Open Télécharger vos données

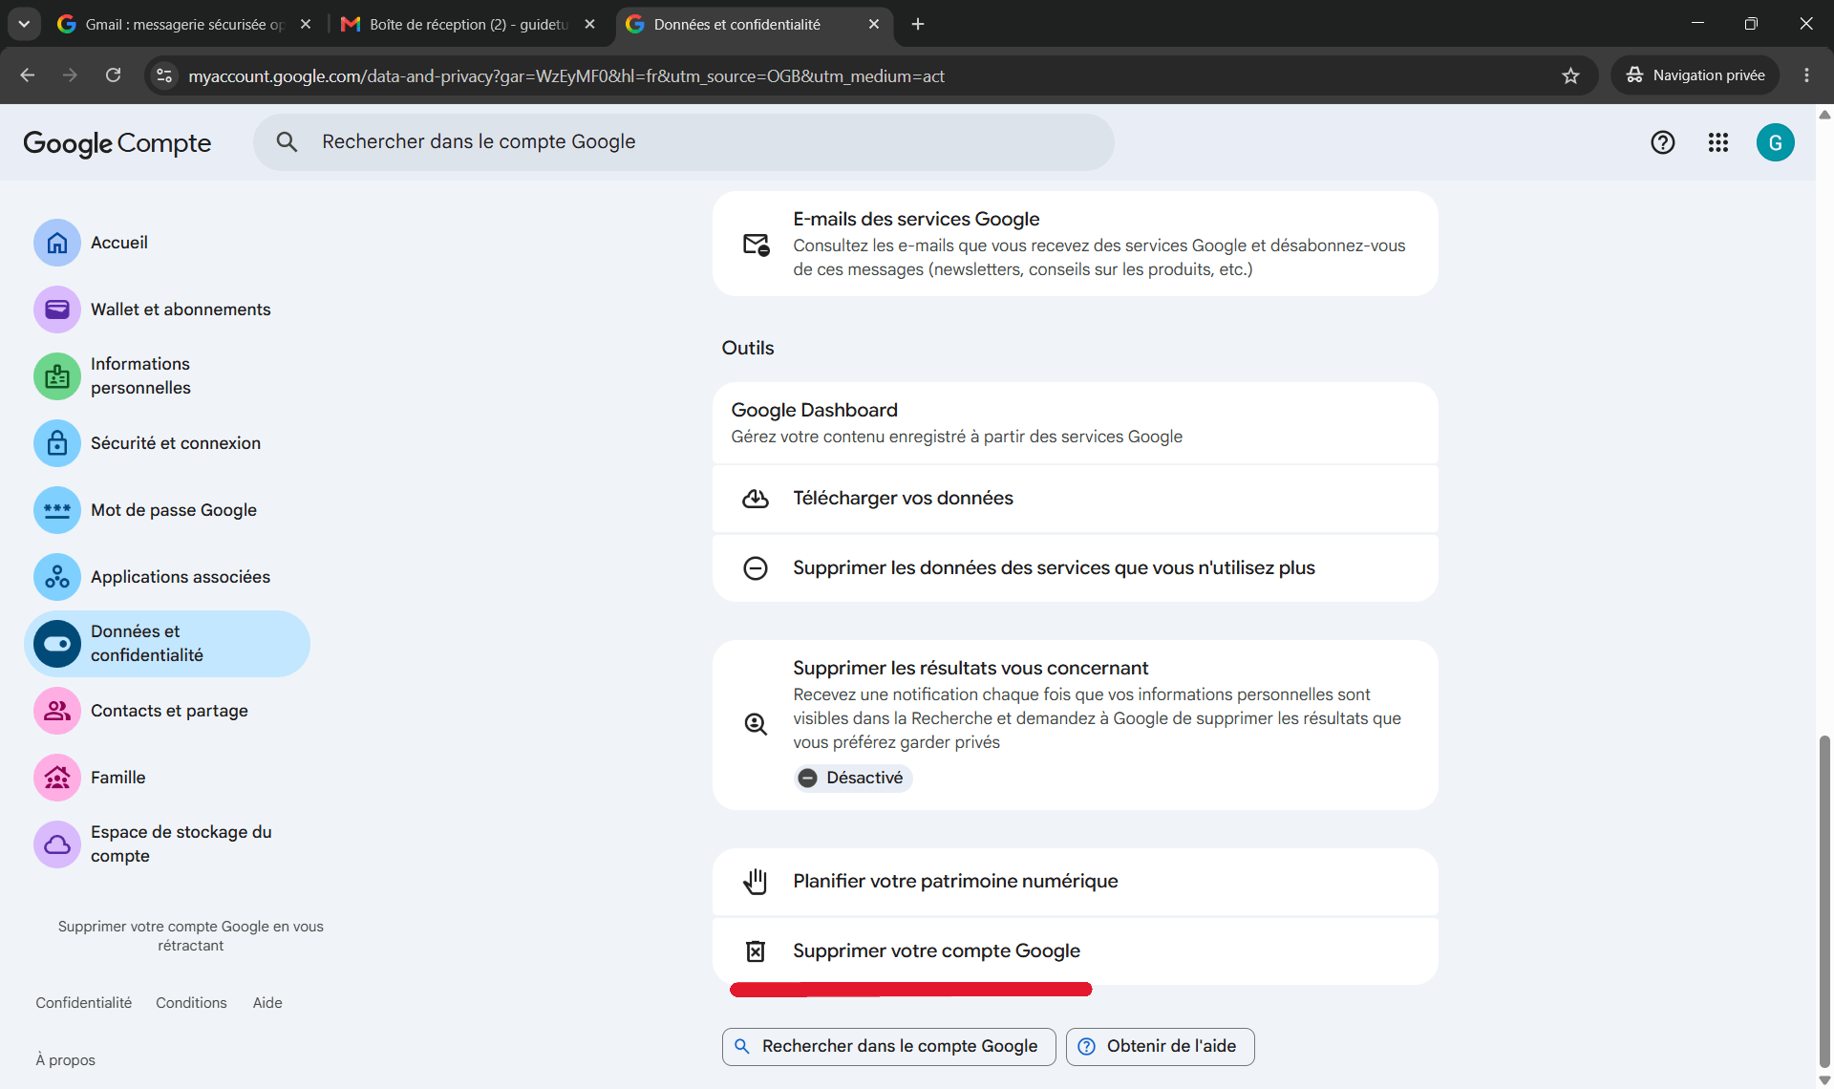[x=1076, y=499]
